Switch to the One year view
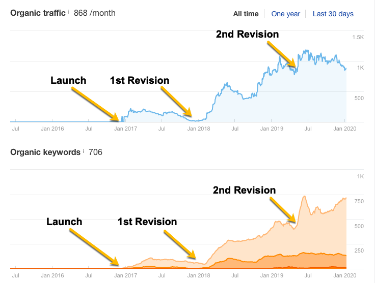375x283 pixels. 285,14
